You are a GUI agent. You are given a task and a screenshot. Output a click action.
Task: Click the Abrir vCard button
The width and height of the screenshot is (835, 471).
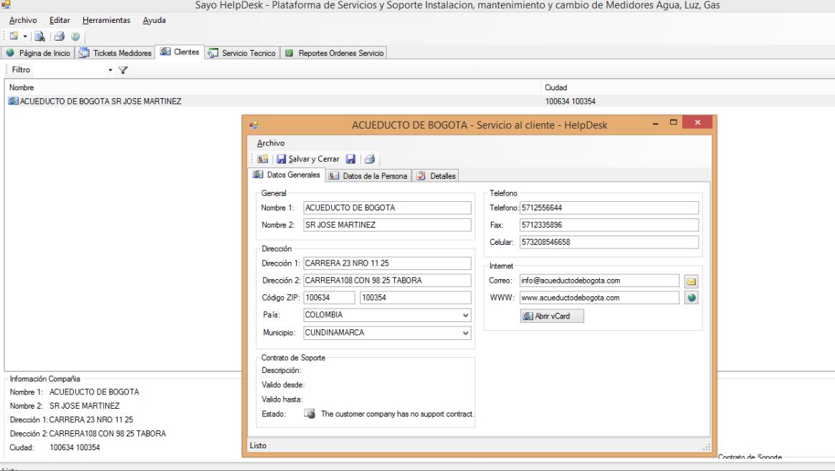click(x=552, y=316)
